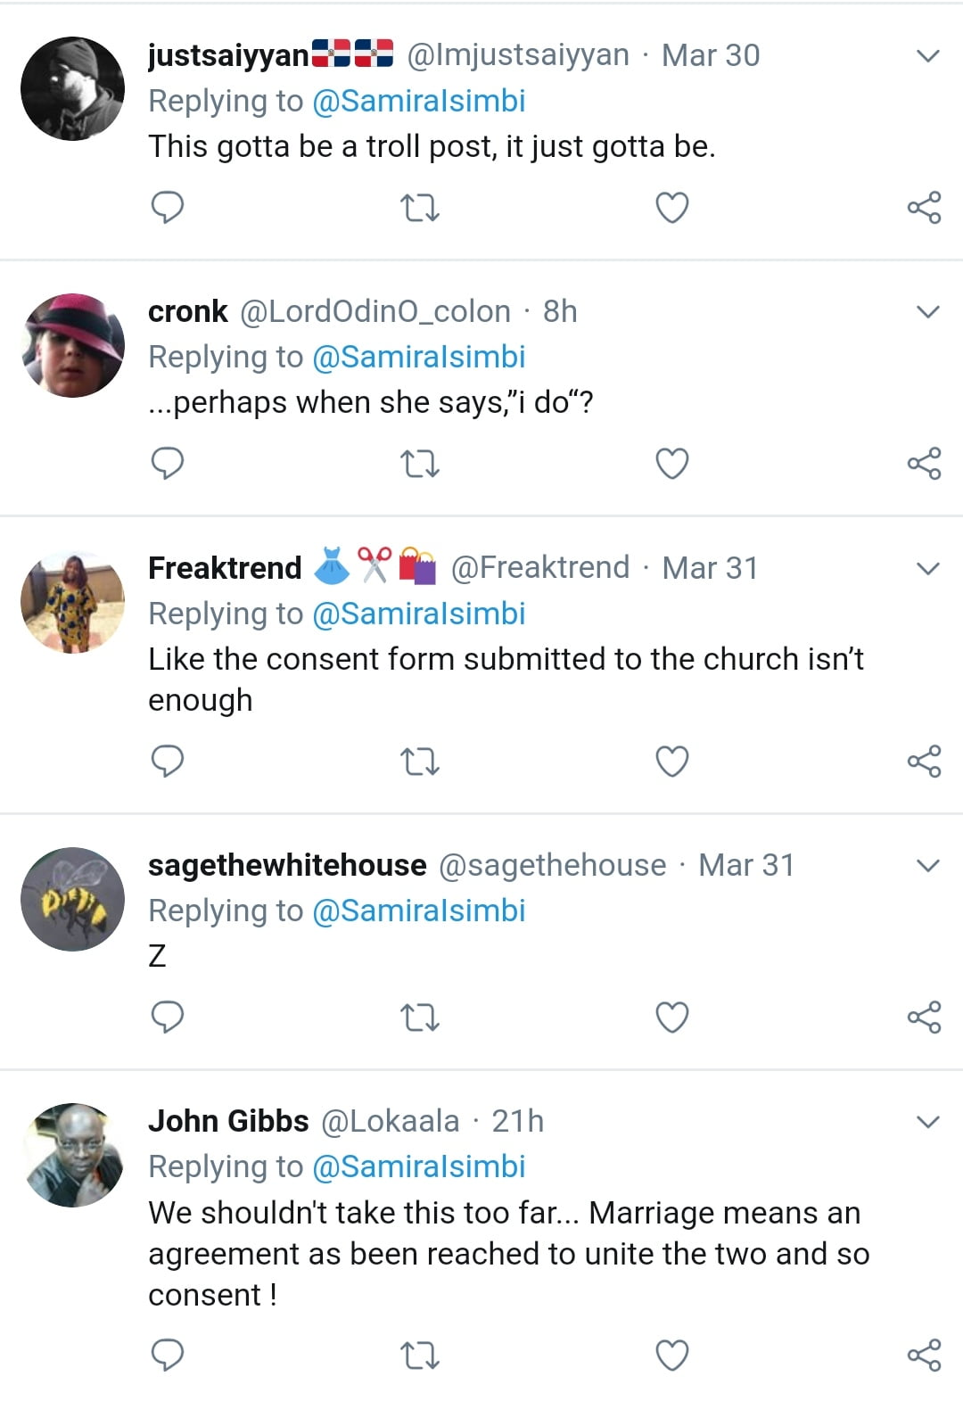Screen dimensions: 963x1401
Task: Retweet Freaktrend's church consent tweet
Action: click(419, 762)
